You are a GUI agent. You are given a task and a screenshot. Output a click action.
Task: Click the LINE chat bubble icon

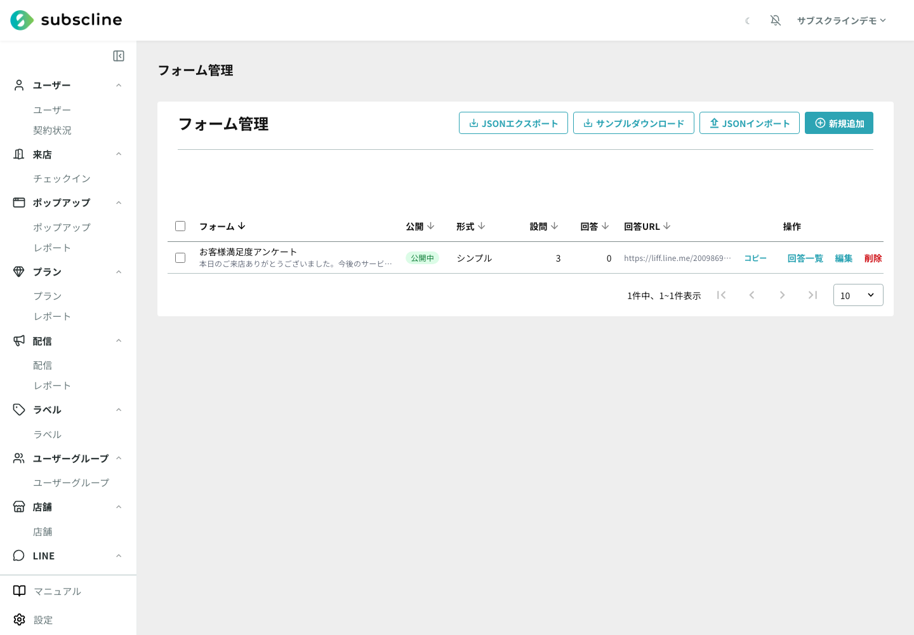[19, 556]
